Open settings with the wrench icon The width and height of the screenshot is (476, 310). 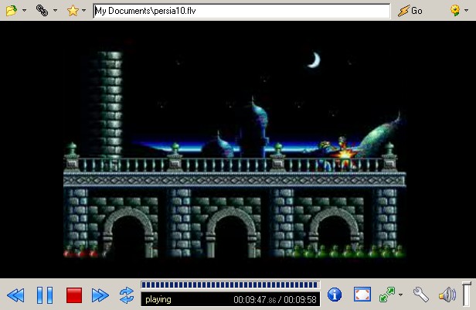coord(420,295)
